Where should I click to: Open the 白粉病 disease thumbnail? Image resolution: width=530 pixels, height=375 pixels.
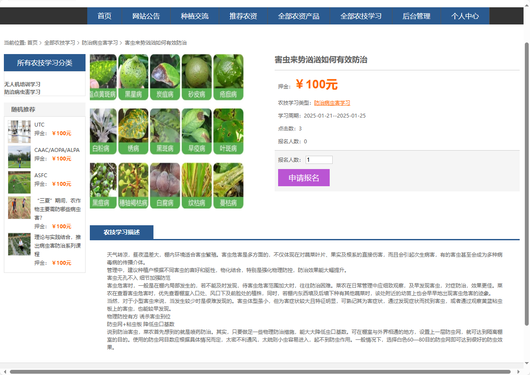tap(103, 131)
